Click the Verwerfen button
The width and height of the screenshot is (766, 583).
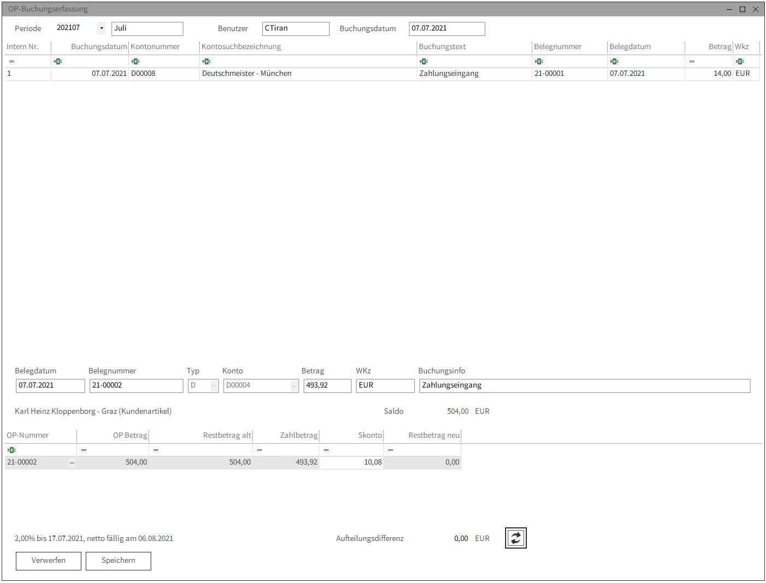49,561
